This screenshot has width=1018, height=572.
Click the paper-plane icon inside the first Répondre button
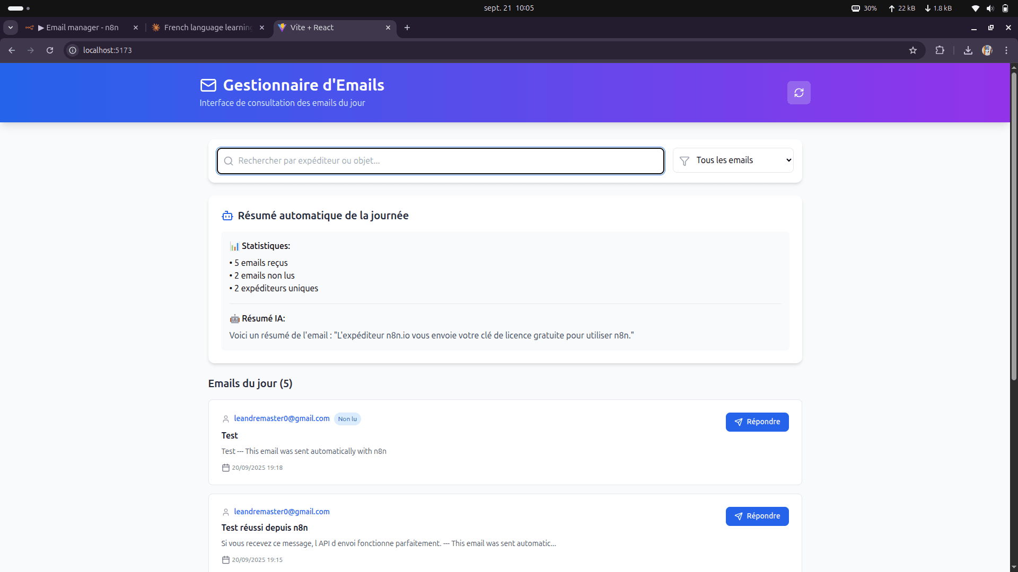click(739, 422)
